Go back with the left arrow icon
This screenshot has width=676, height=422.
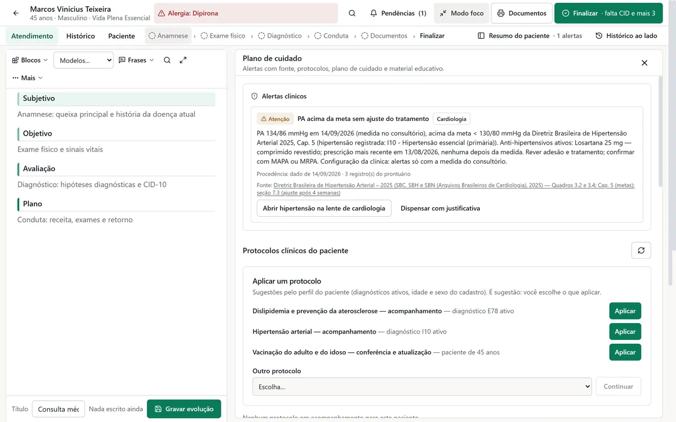pos(16,13)
